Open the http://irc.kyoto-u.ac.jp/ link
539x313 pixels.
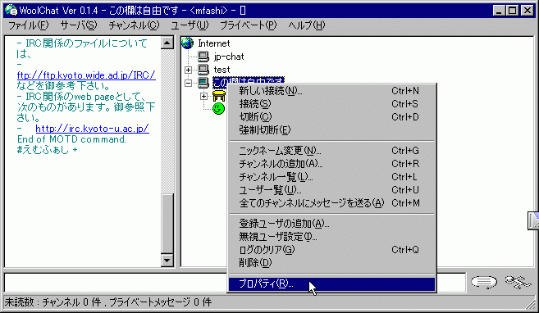(x=92, y=129)
